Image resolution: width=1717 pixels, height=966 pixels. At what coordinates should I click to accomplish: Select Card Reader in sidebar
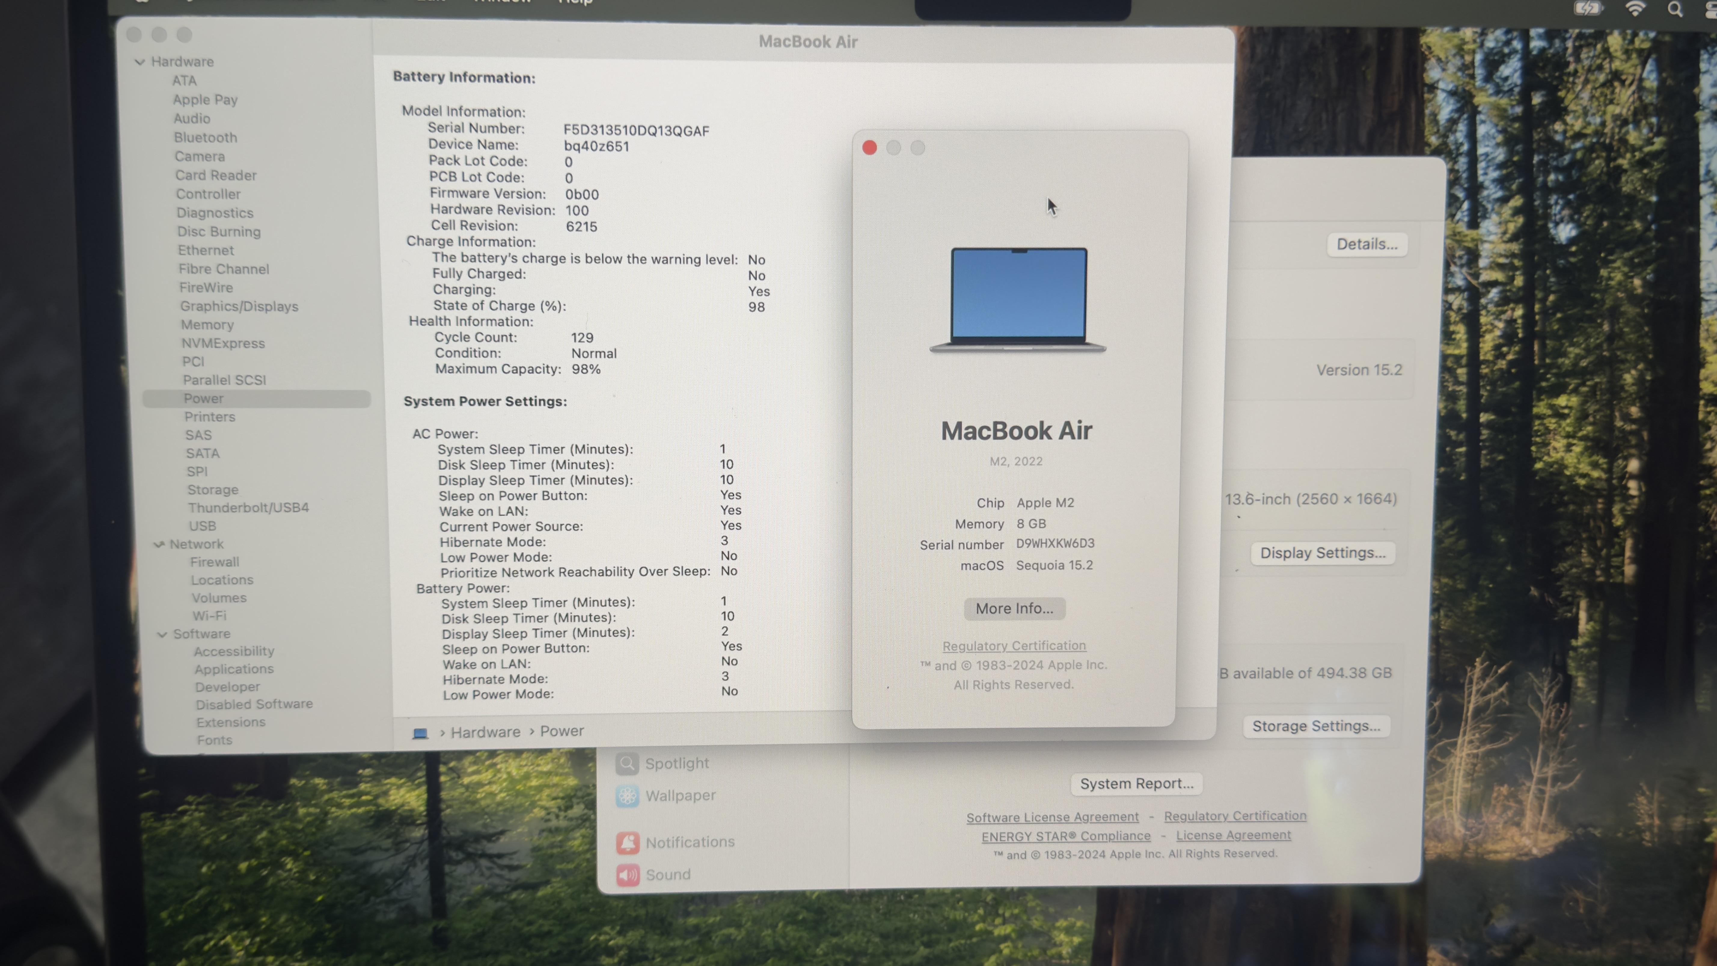216,175
